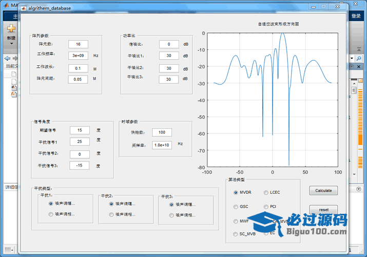Image resolution: width=367 pixels, height=257 pixels.
Task: Choose 噪声调相 for 干扰3
Action: click(x=171, y=215)
